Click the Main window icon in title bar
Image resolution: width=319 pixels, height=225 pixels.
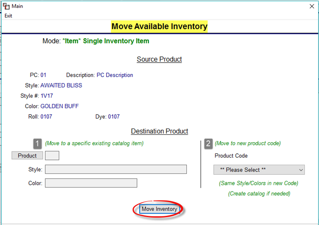(x=6, y=6)
